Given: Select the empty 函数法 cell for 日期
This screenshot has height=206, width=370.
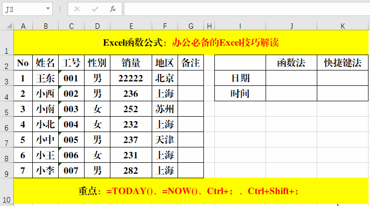Looking at the screenshot, I should (x=291, y=78).
